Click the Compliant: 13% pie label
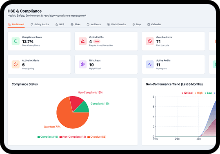Viewport: 220px width, 154px height. click(100, 103)
